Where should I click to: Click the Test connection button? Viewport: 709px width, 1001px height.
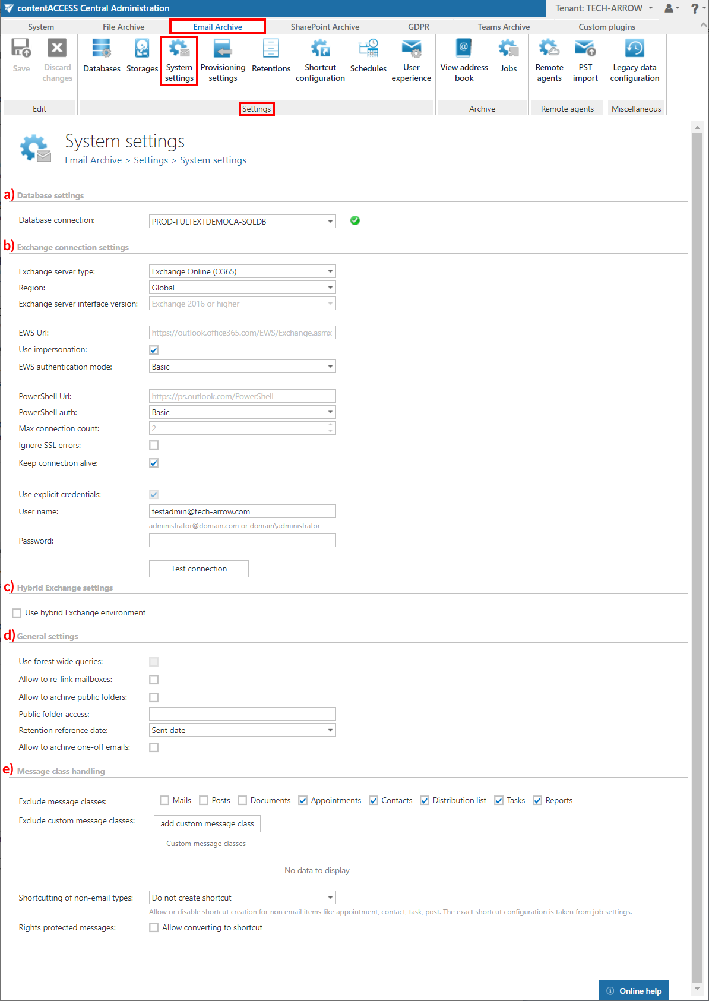198,569
